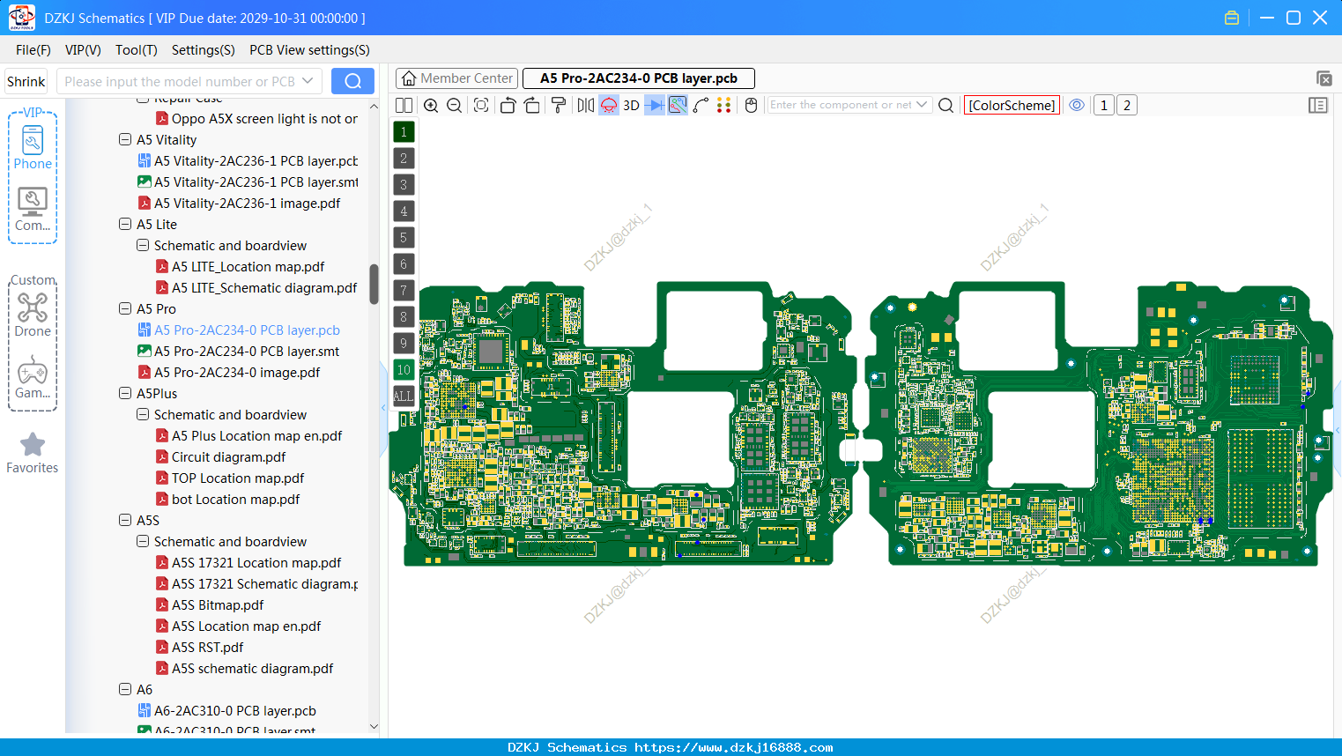Open the dzkj16888.com website link
The width and height of the screenshot is (1342, 756).
tap(734, 747)
